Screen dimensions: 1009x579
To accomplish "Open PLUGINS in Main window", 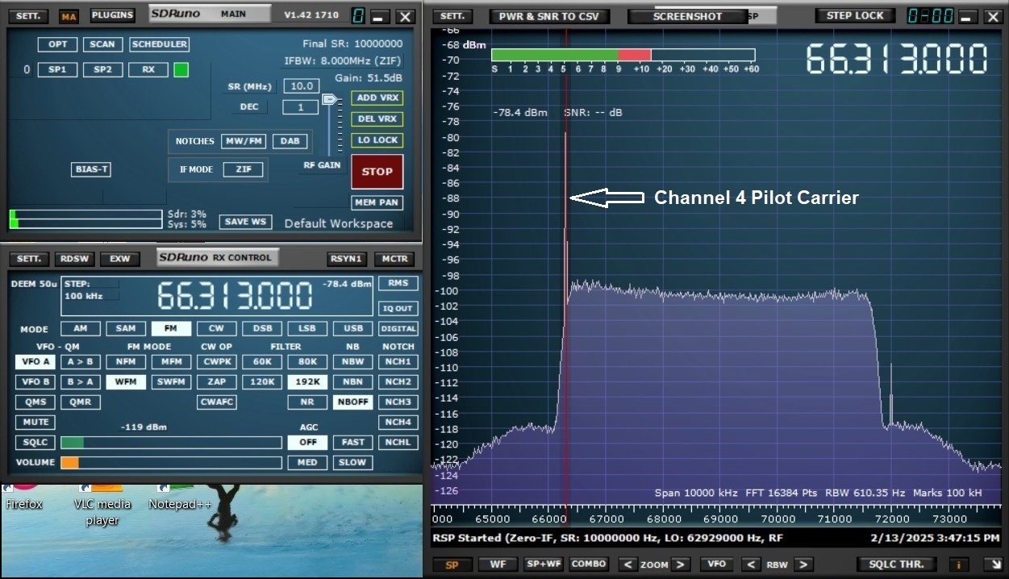I will (113, 15).
